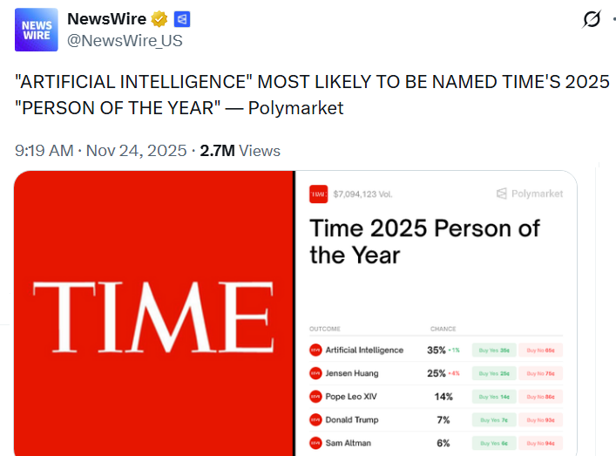The image size is (616, 456).
Task: Open the NewsWire display name
Action: pyautogui.click(x=106, y=19)
